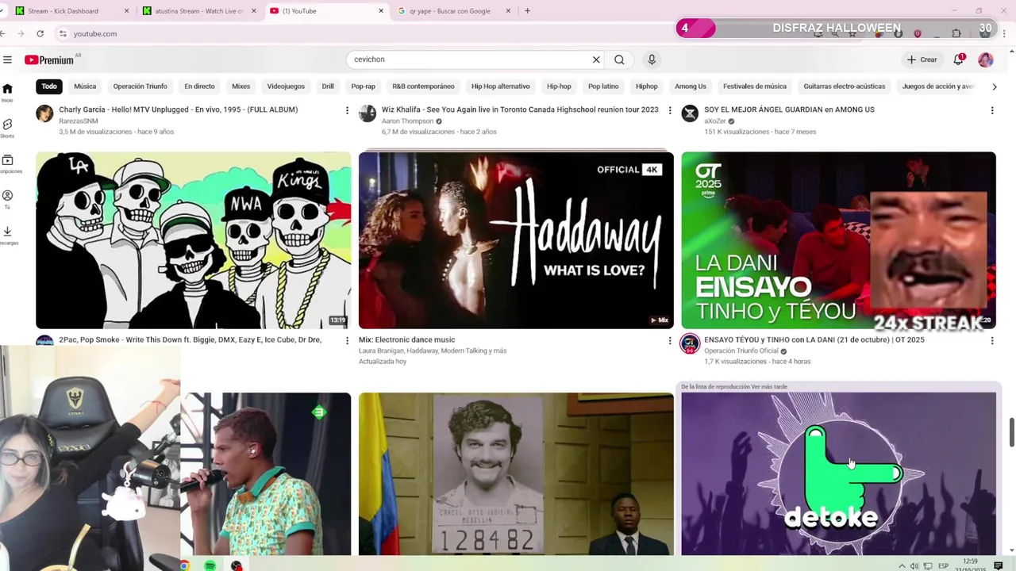Image resolution: width=1016 pixels, height=571 pixels.
Task: Open options menu for ENSAYO TÉYOU y TINHO video
Action: [x=991, y=340]
